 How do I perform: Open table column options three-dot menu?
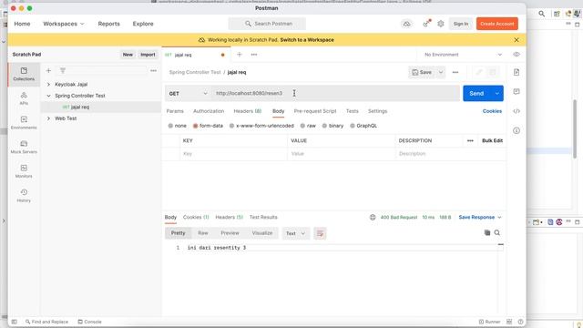point(470,140)
